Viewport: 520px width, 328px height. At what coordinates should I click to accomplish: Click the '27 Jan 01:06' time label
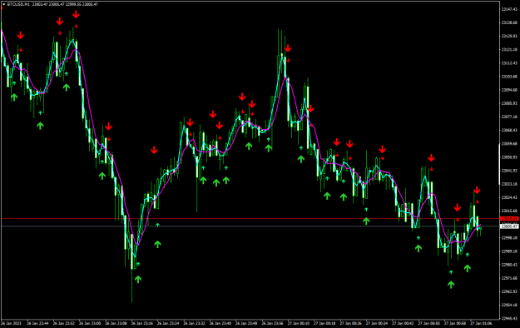point(481,323)
